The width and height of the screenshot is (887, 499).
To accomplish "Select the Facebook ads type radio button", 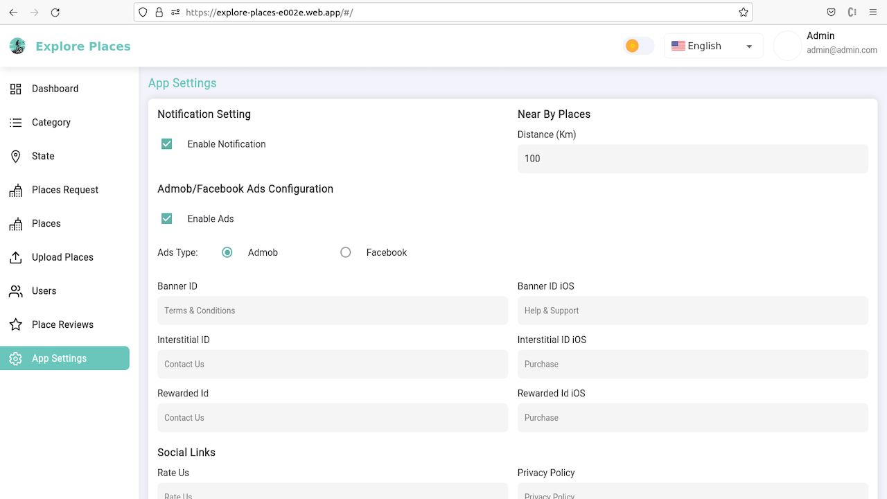I will (346, 252).
